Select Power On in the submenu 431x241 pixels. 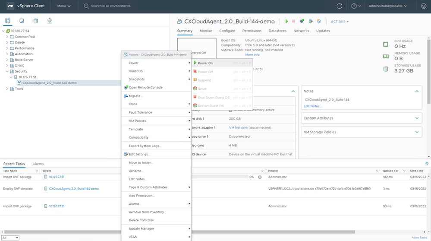point(222,63)
